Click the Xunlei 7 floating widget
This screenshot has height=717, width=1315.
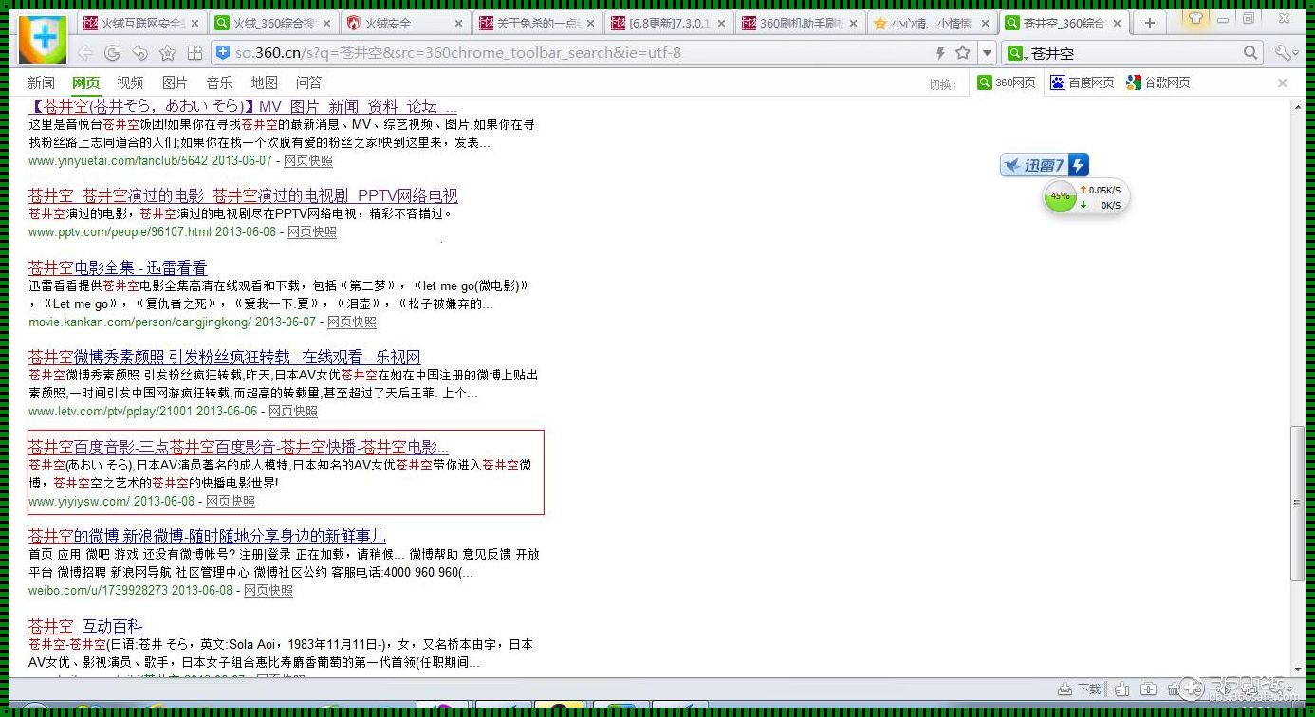pos(1045,165)
